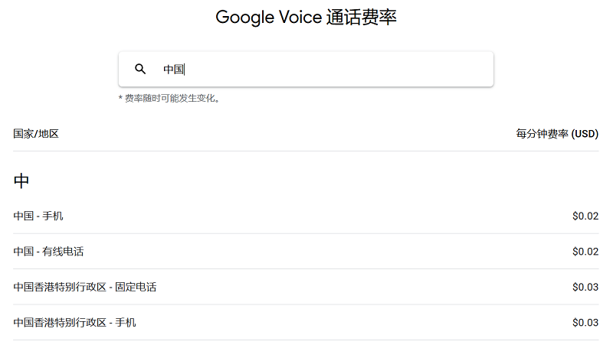Screen dimensions: 613x348
Task: Click the word Google in the title
Action: point(244,18)
